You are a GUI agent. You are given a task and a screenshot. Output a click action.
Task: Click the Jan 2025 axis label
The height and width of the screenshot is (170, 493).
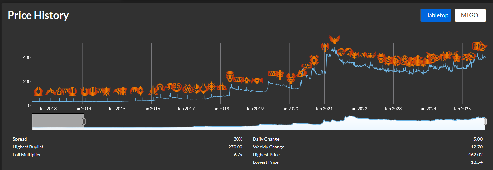point(462,109)
